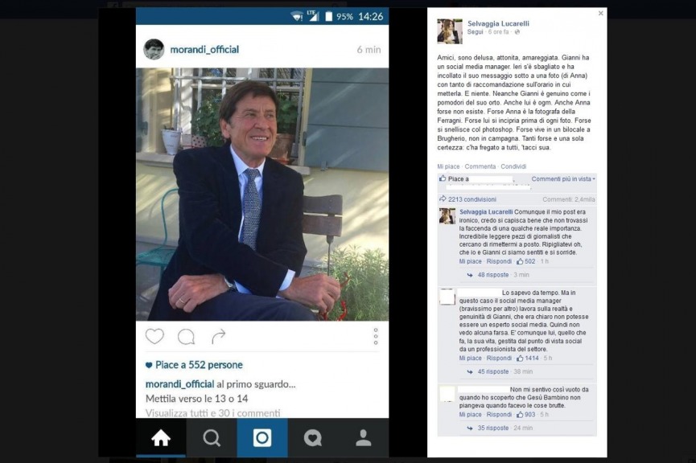Expand 'Commenti più in vista' dropdown
Image resolution: width=696 pixels, height=463 pixels.
pos(563,178)
